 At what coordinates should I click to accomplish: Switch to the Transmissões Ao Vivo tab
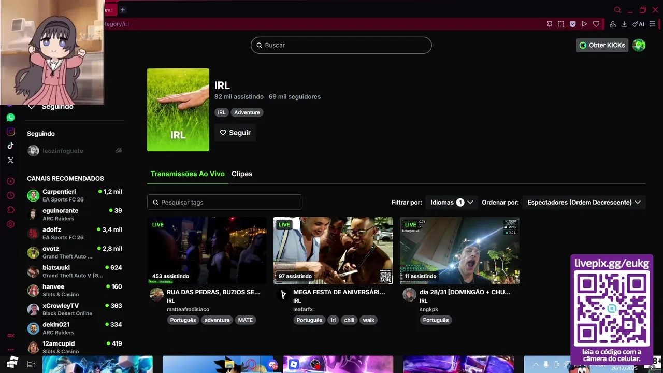[188, 174]
